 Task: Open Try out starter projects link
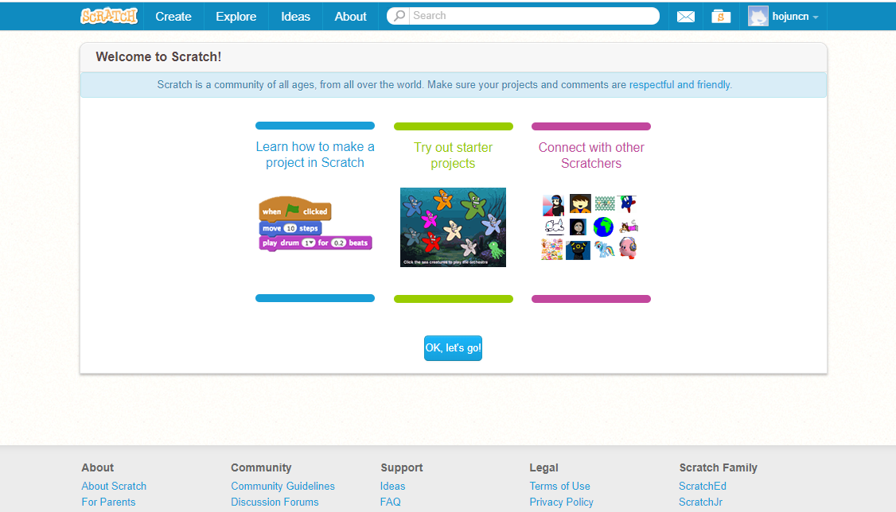(453, 155)
